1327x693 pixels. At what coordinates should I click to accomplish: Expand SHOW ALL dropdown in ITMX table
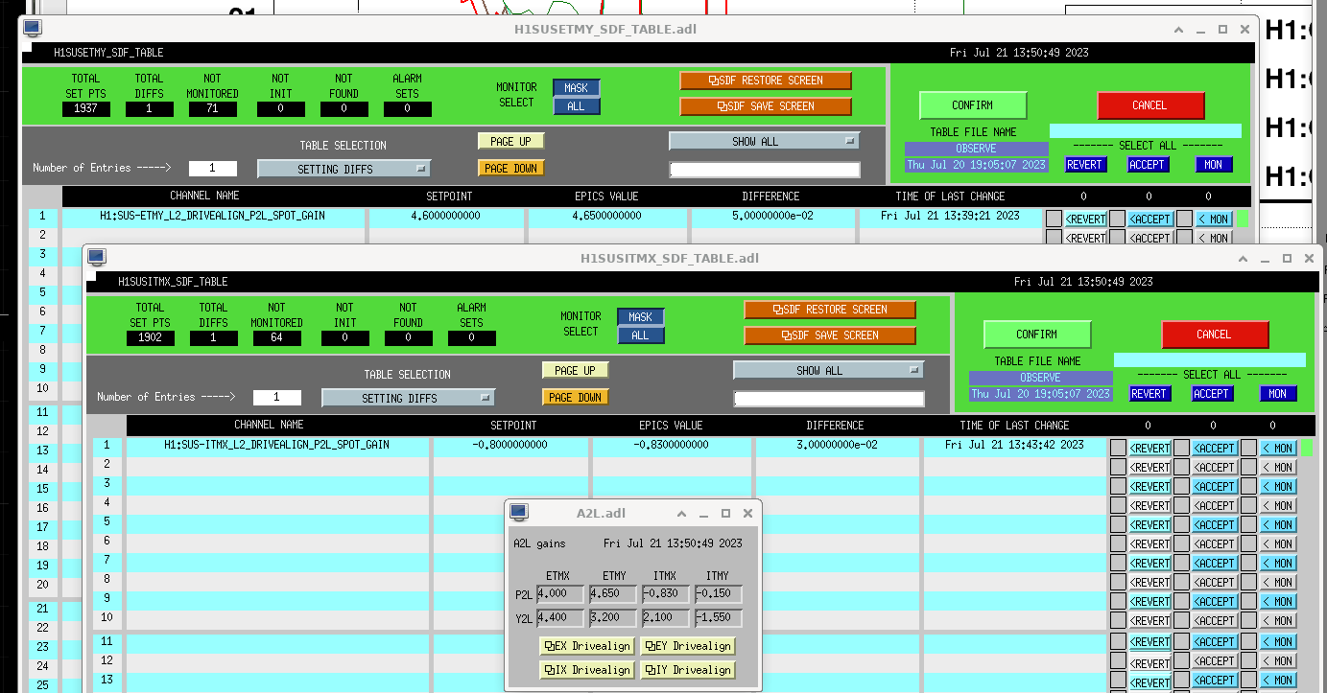pos(828,370)
